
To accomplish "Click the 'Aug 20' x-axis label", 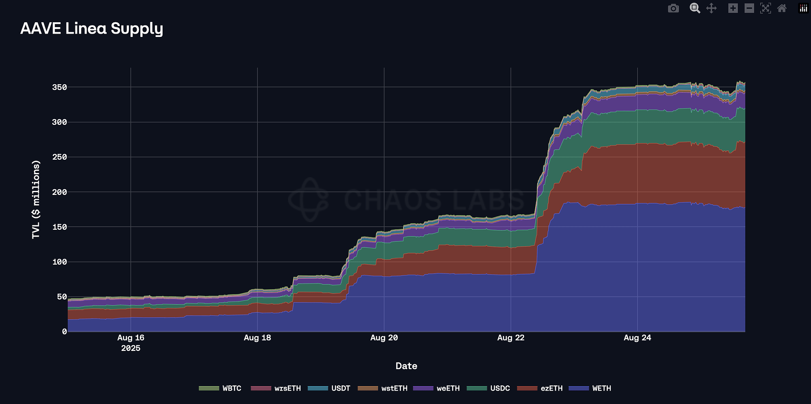I will 384,338.
